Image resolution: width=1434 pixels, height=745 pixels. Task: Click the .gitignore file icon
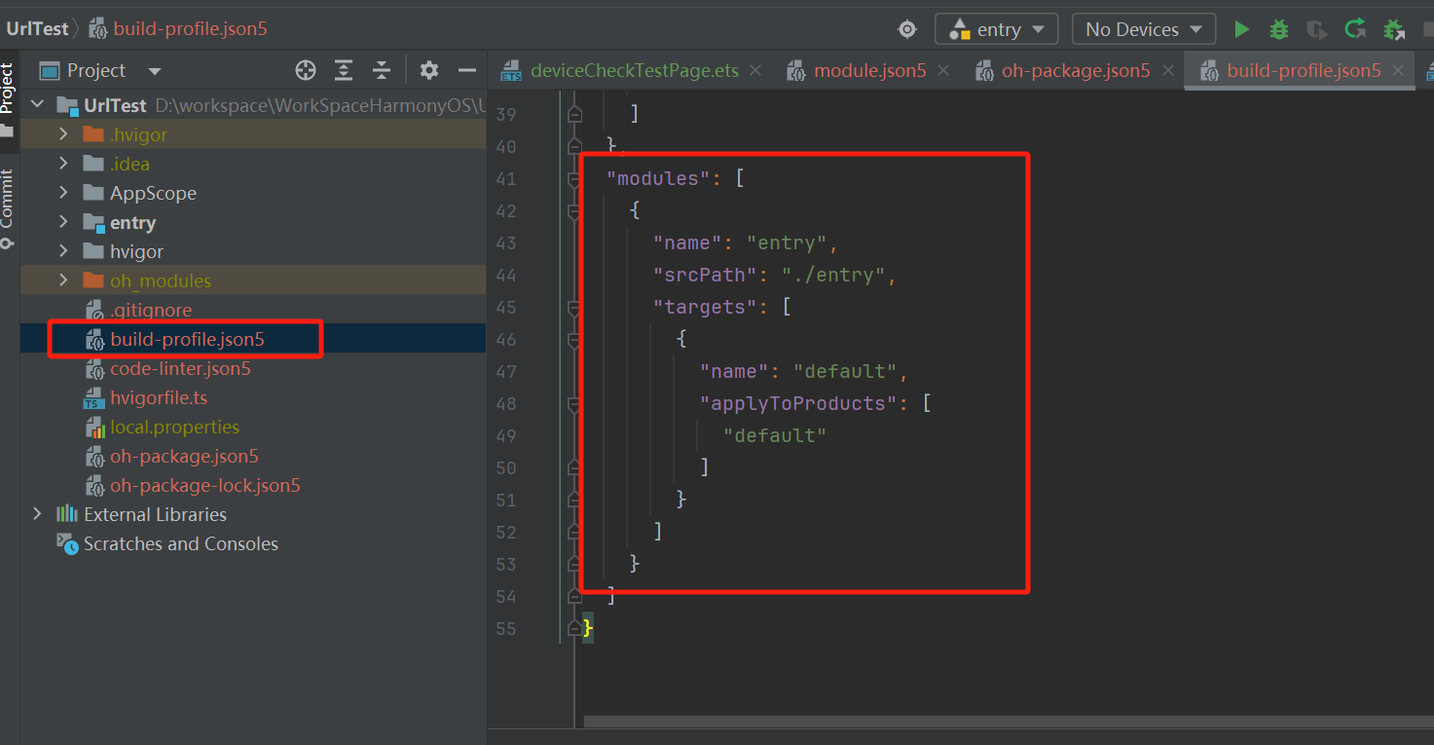94,311
